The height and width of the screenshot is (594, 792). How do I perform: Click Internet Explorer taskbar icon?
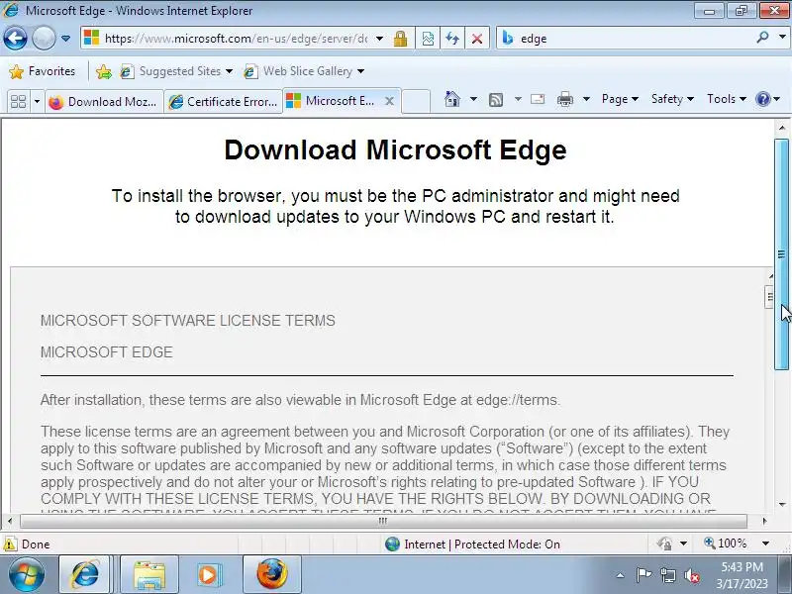tap(85, 574)
